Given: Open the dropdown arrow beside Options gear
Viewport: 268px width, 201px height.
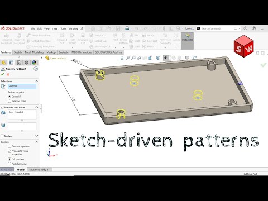Looking at the screenshot, I should tap(182, 28).
